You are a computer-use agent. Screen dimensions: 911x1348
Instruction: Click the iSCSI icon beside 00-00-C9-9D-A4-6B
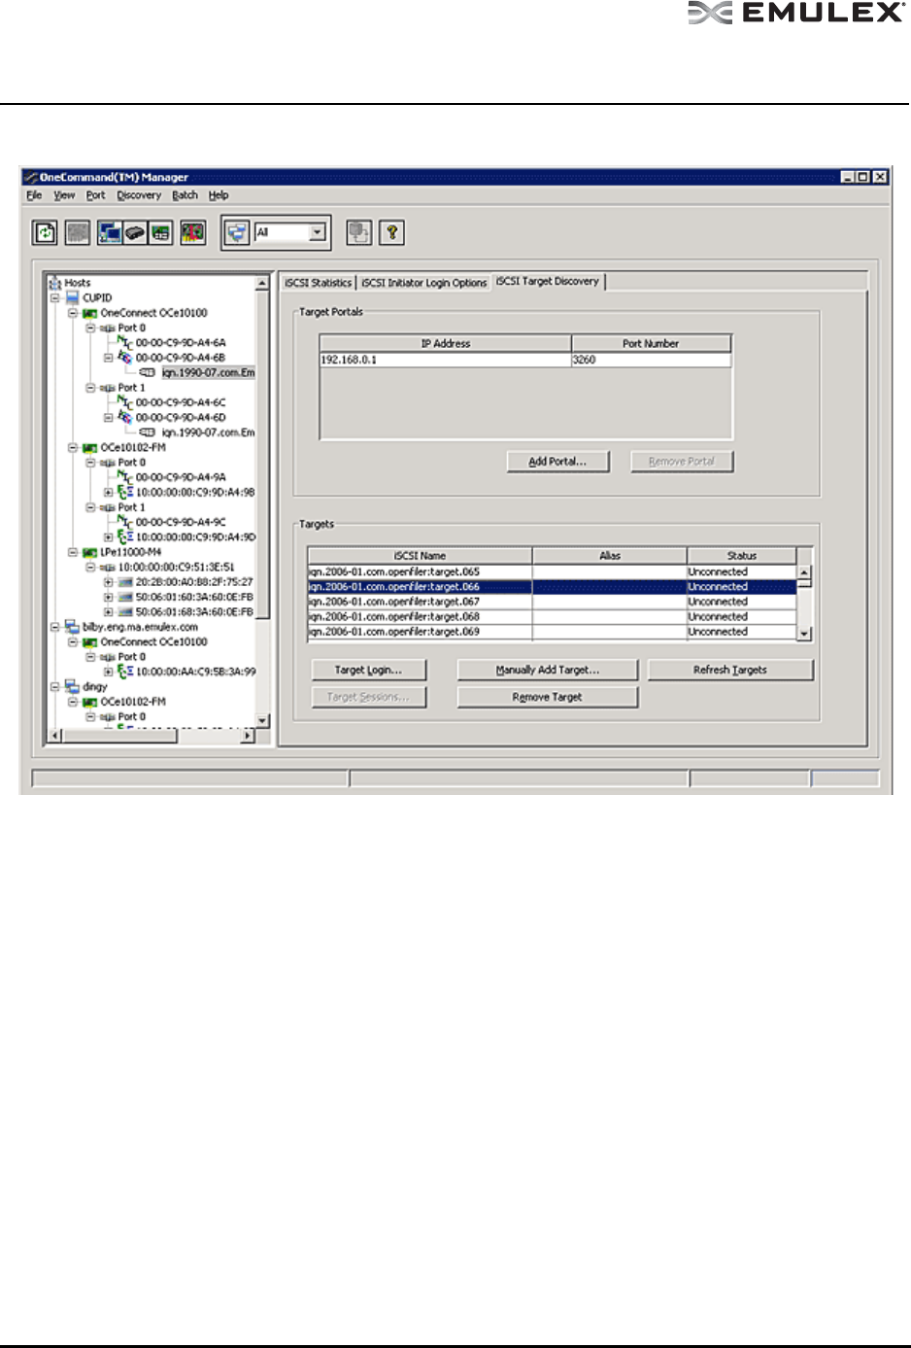(x=125, y=358)
